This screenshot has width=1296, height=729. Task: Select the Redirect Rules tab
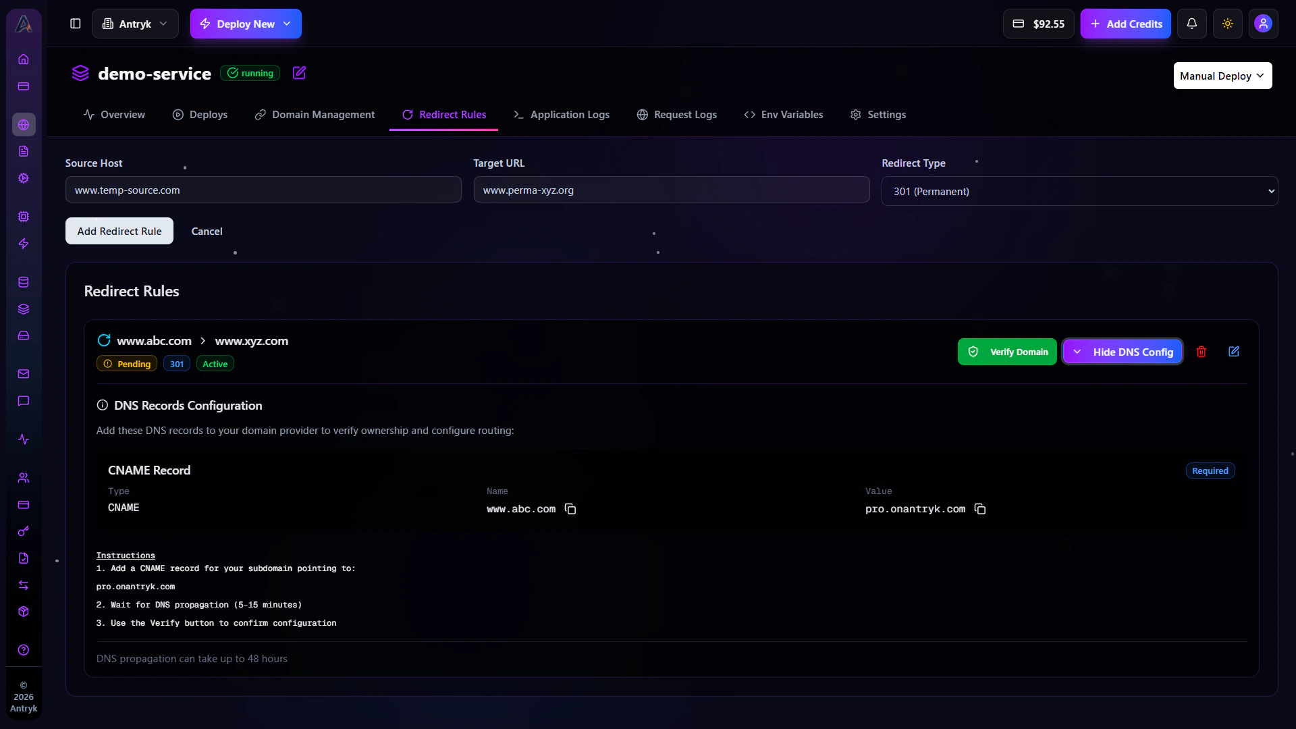(x=443, y=115)
